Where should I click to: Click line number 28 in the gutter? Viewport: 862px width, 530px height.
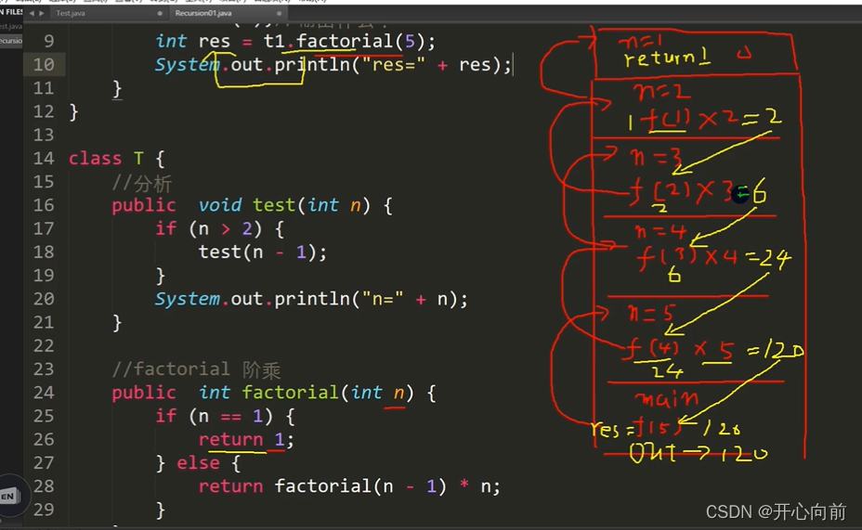coord(44,486)
